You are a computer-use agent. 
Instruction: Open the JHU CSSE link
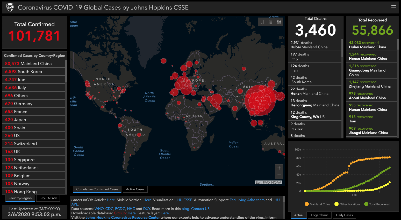[x=184, y=200]
